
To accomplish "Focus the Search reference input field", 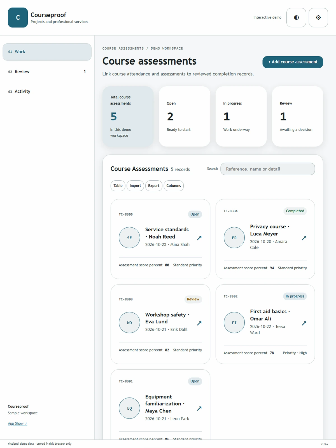I will coord(268,169).
